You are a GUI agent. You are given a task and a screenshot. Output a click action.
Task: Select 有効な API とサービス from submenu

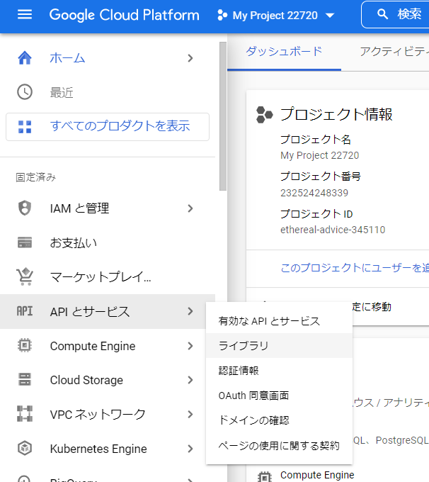tap(279, 321)
